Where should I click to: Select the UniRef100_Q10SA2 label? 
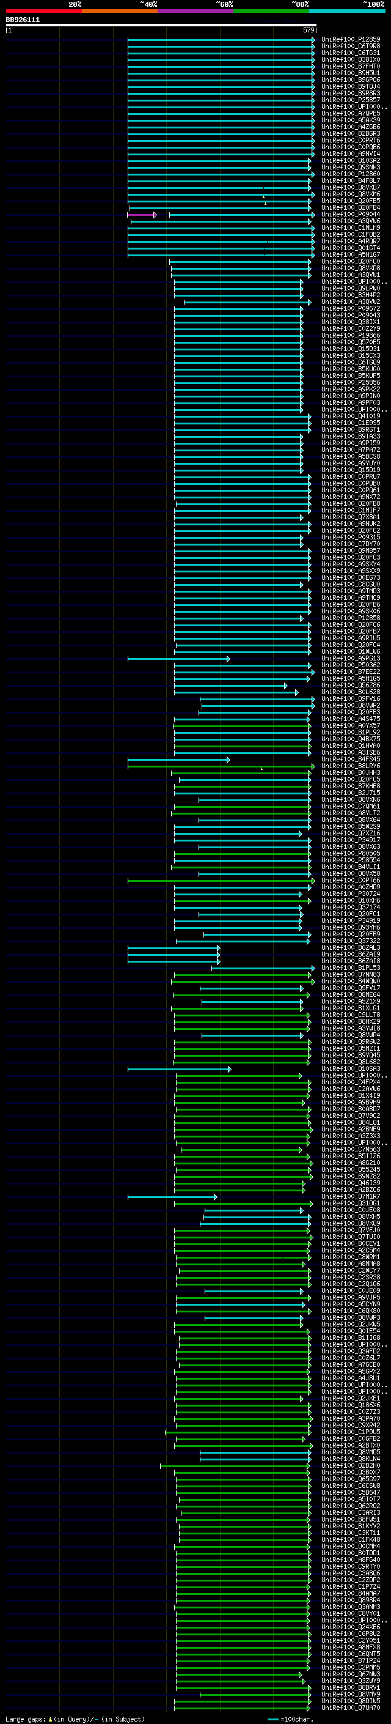click(351, 161)
